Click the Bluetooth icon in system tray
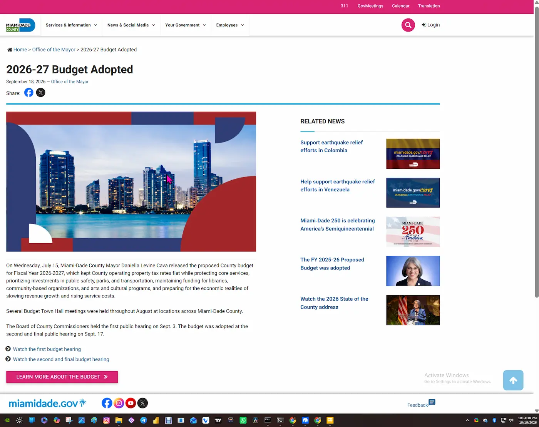 [x=494, y=420]
